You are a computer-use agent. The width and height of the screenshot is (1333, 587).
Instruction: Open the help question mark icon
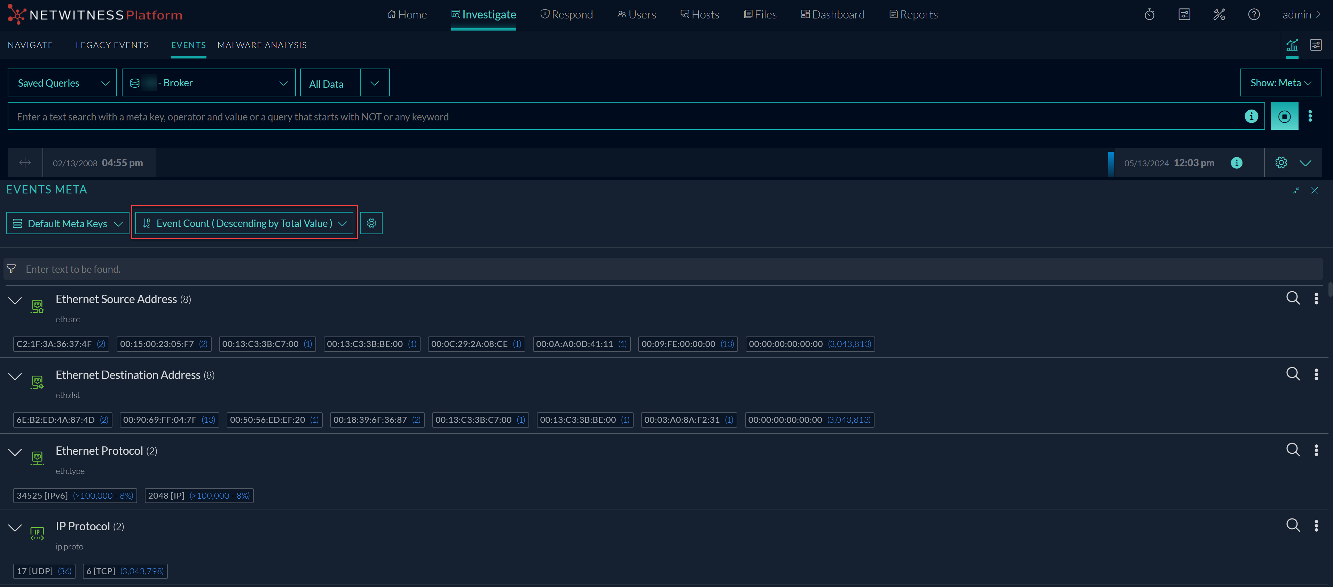(x=1253, y=15)
